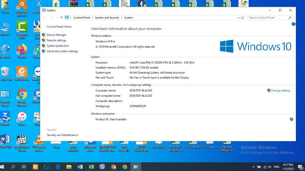Click the network tray icon
Screen dimensions: 305x171
pos(265,167)
